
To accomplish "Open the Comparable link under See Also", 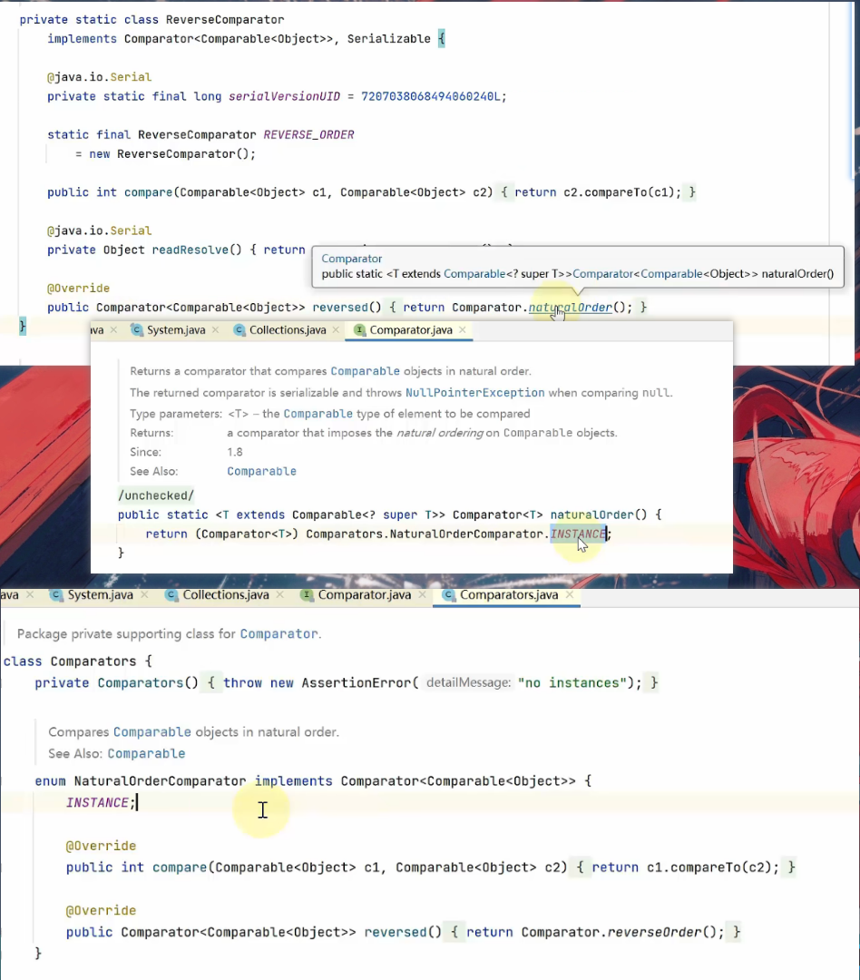I will pos(261,471).
